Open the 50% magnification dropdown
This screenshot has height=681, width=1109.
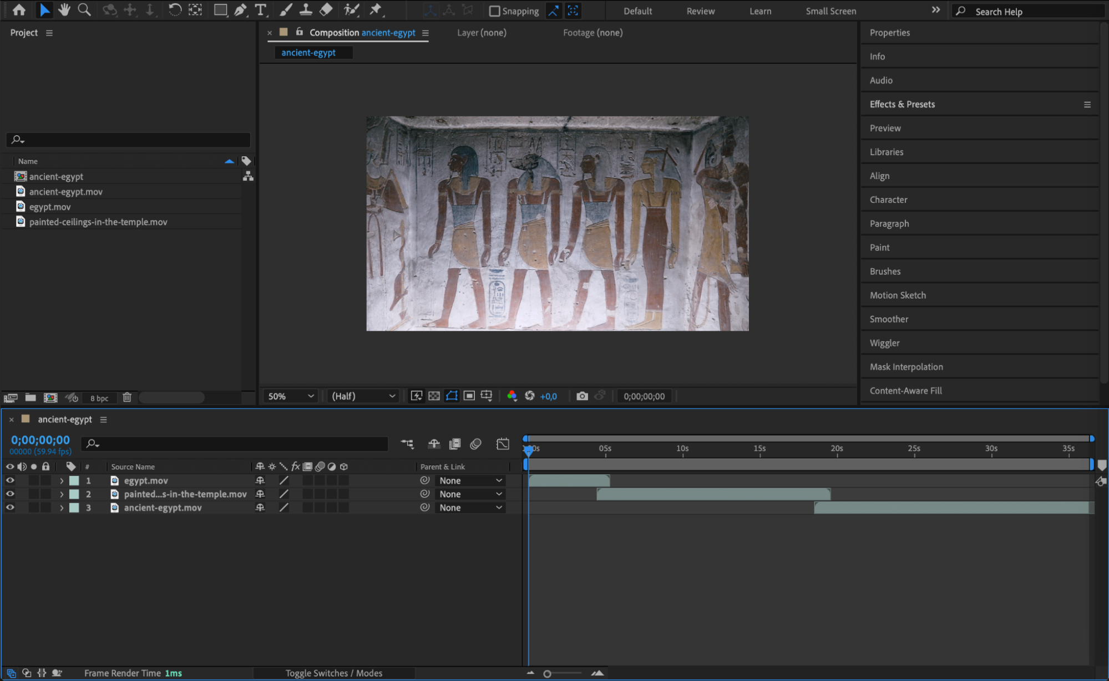pyautogui.click(x=291, y=396)
